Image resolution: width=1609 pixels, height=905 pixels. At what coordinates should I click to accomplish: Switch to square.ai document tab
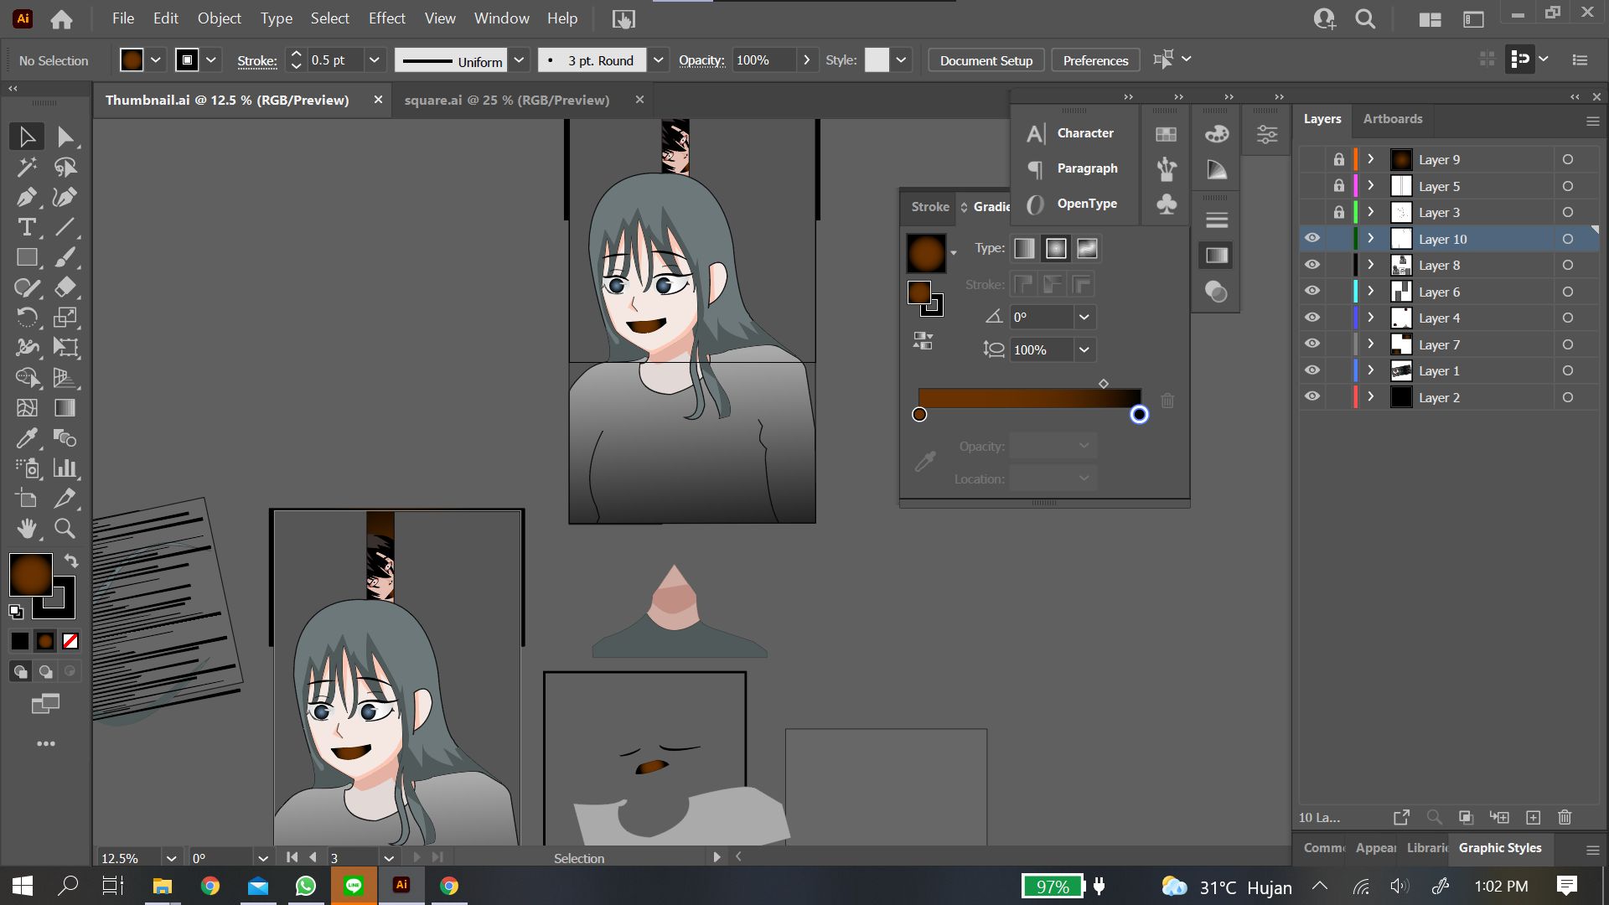(507, 100)
